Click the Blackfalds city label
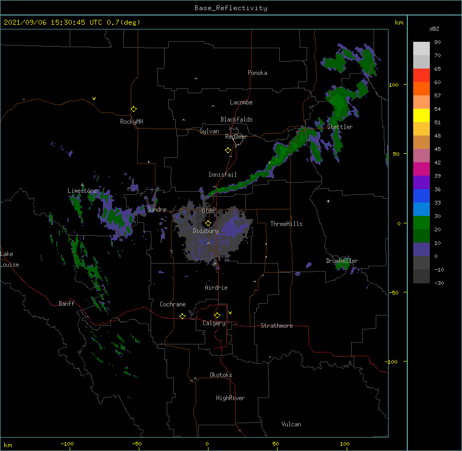Viewport: 462px width, 451px height. [x=236, y=119]
